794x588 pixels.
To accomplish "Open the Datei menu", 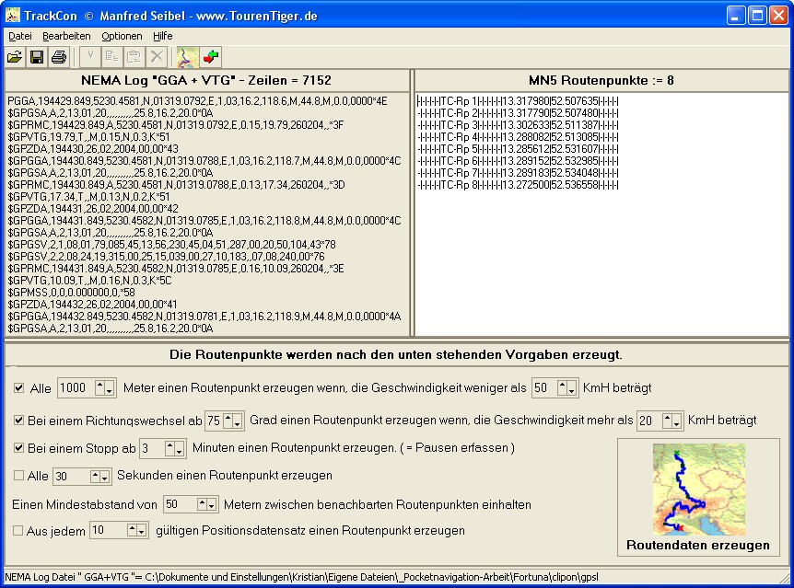I will pyautogui.click(x=20, y=36).
